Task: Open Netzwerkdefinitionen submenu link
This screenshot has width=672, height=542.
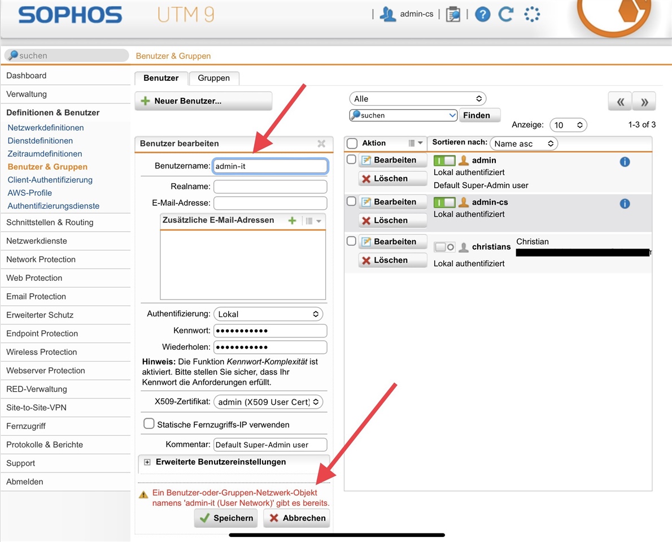Action: tap(46, 127)
